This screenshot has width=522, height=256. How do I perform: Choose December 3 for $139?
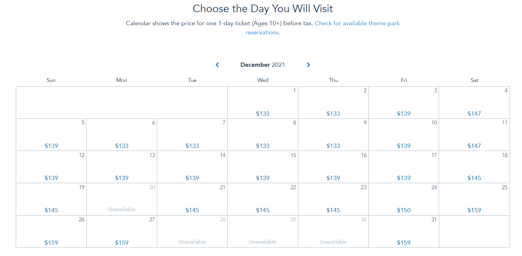(x=404, y=103)
